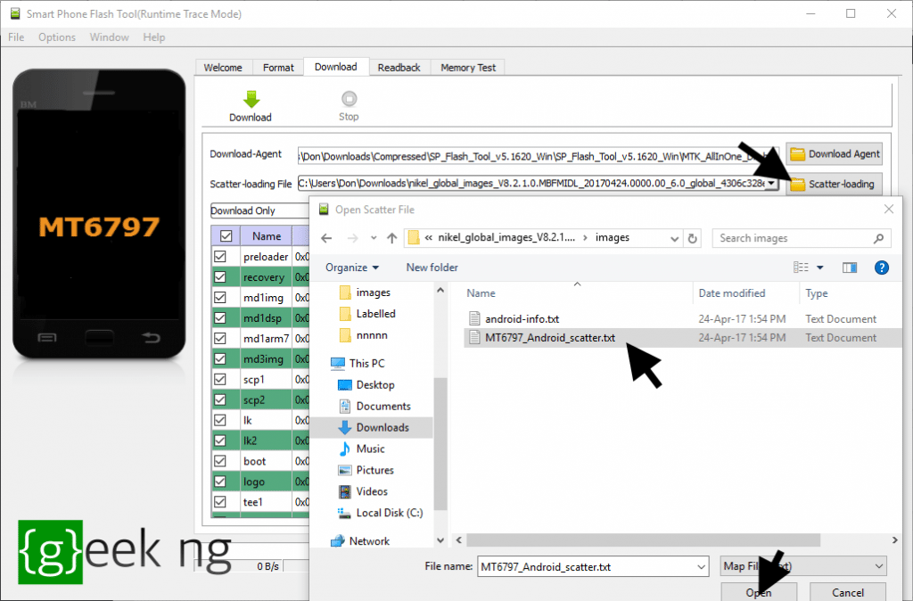Uncheck the scp1 partition checkbox
Viewport: 913px width, 601px height.
tap(220, 379)
